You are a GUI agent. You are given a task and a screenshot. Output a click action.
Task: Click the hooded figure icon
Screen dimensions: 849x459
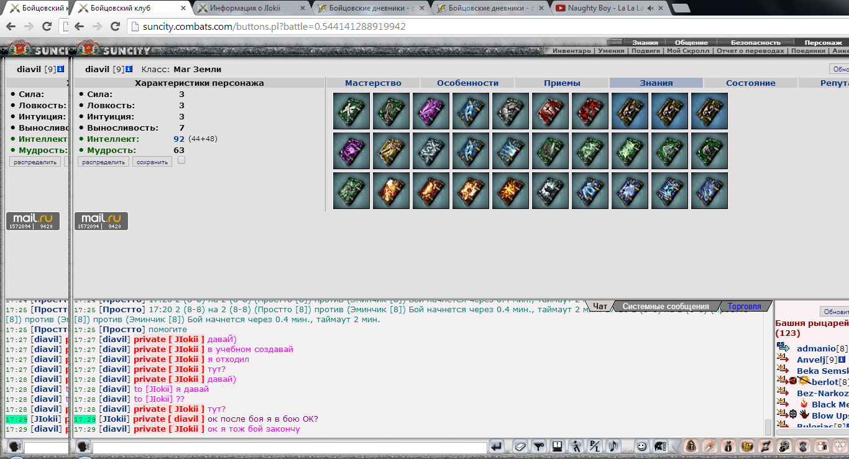pyautogui.click(x=691, y=446)
